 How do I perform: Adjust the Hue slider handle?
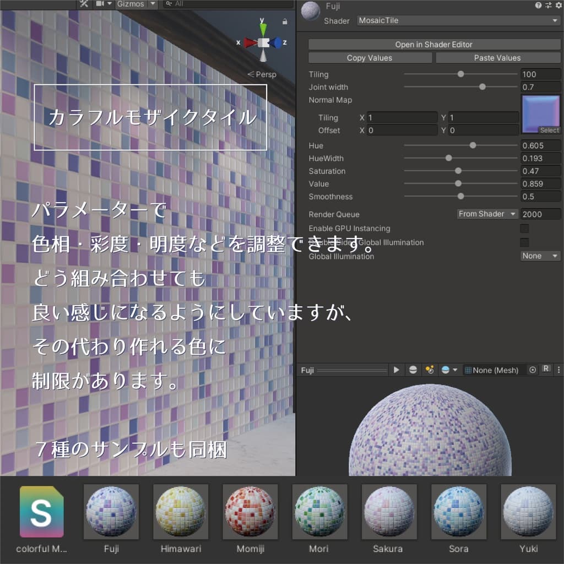click(473, 145)
